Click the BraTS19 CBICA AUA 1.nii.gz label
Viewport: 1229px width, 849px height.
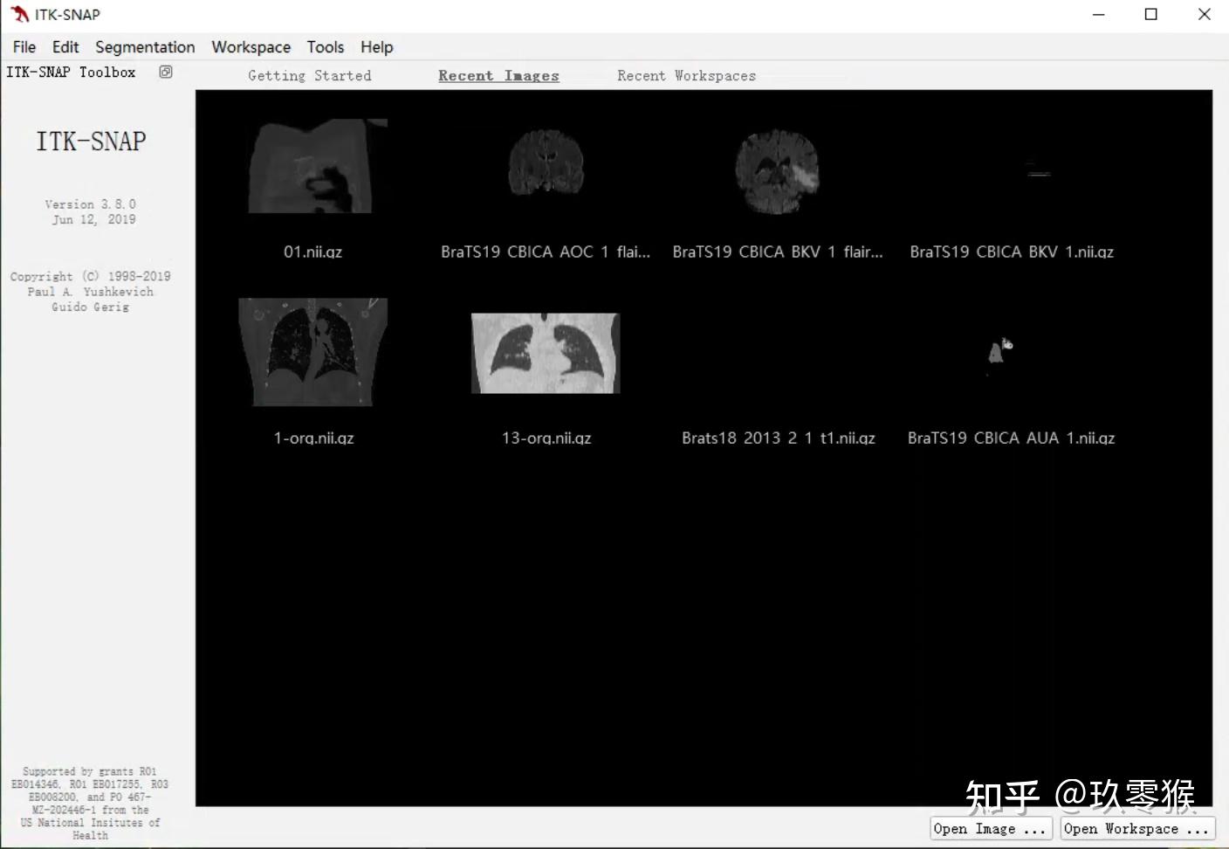click(1012, 438)
